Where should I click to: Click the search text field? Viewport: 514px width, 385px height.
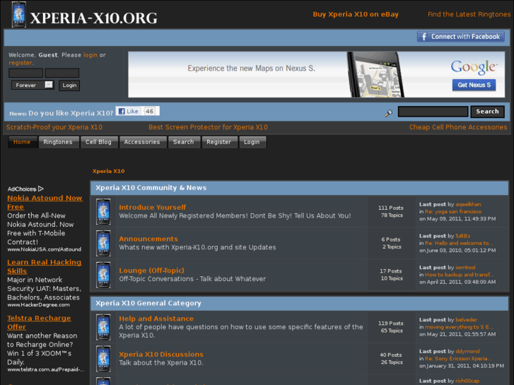[x=433, y=112]
